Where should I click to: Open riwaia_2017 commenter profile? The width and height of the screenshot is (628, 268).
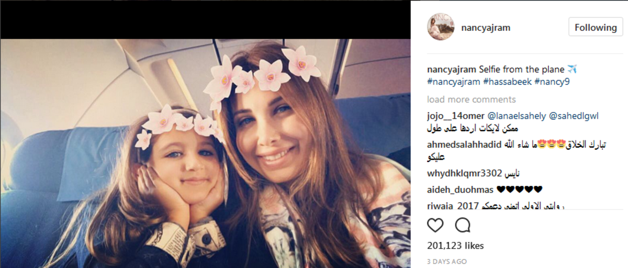click(x=453, y=205)
